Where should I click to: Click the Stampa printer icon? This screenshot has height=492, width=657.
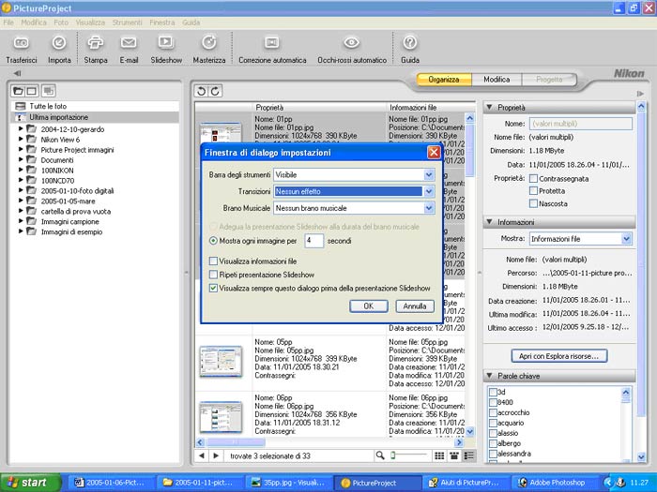coord(96,43)
